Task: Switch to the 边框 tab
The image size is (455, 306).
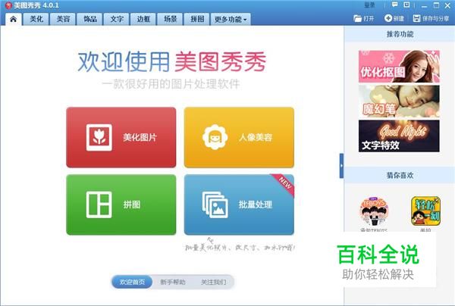Action: [x=143, y=19]
